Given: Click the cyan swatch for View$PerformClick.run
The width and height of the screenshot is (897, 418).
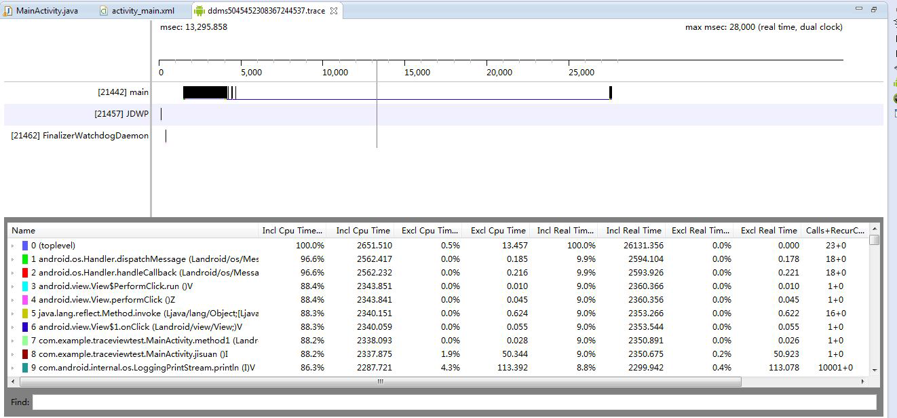Looking at the screenshot, I should coord(25,286).
